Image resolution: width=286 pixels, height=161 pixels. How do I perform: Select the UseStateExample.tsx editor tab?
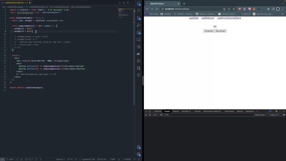click(16, 3)
